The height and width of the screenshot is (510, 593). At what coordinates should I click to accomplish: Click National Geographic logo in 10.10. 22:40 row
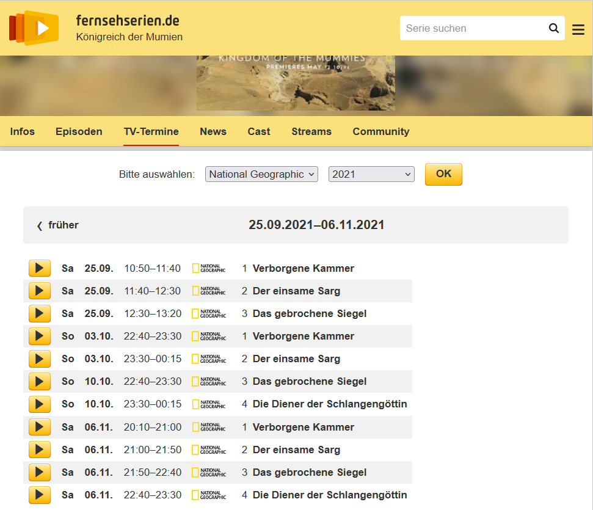click(209, 381)
